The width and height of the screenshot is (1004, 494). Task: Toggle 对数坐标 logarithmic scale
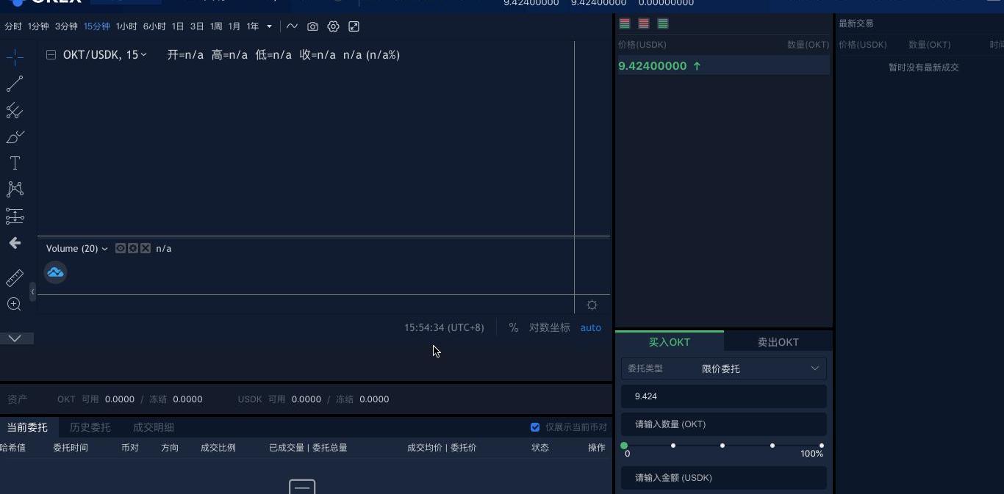[x=549, y=327]
